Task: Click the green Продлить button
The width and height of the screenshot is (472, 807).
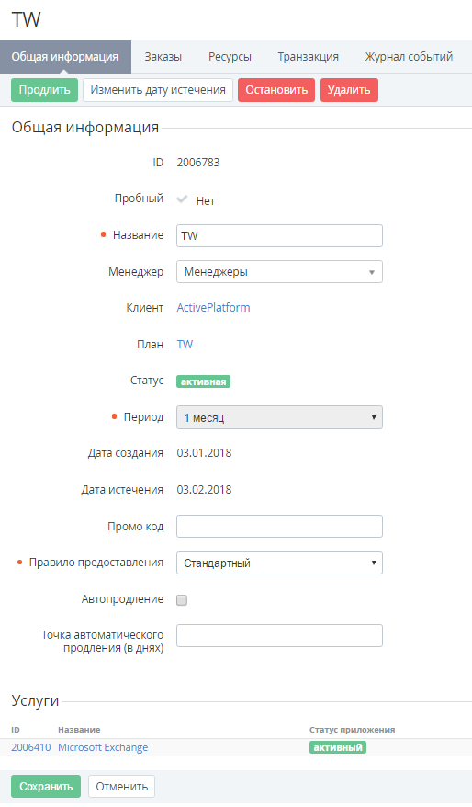Action: coord(45,90)
